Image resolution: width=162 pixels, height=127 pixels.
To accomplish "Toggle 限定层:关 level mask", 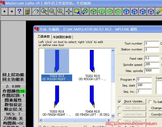I will coord(13,109).
